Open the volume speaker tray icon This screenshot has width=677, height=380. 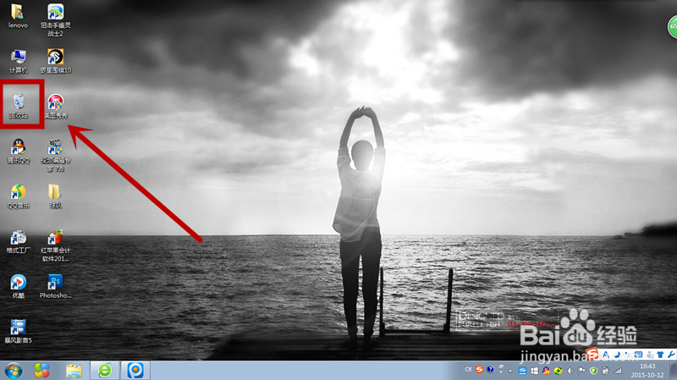570,371
